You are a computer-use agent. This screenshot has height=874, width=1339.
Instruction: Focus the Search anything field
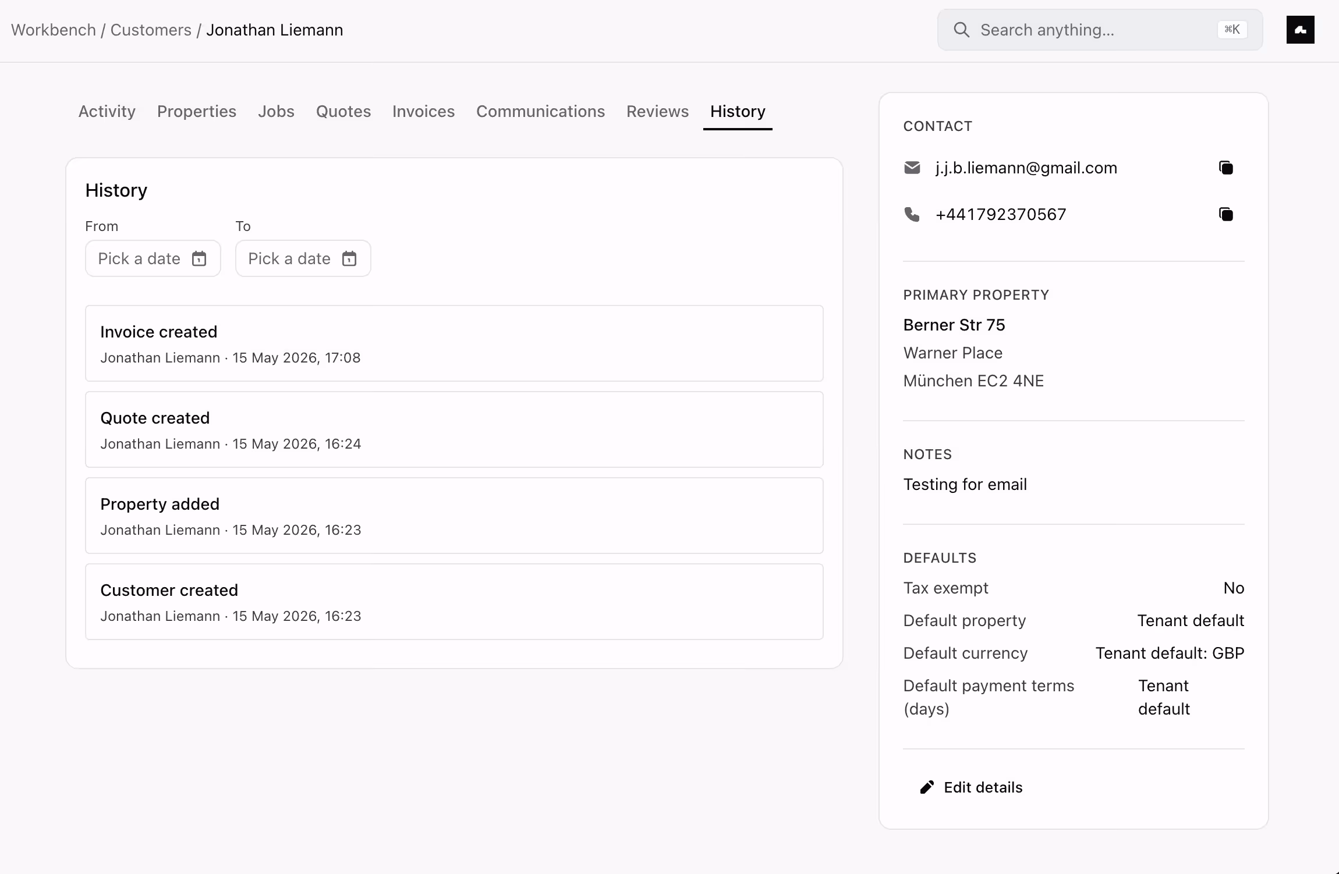coord(1100,30)
